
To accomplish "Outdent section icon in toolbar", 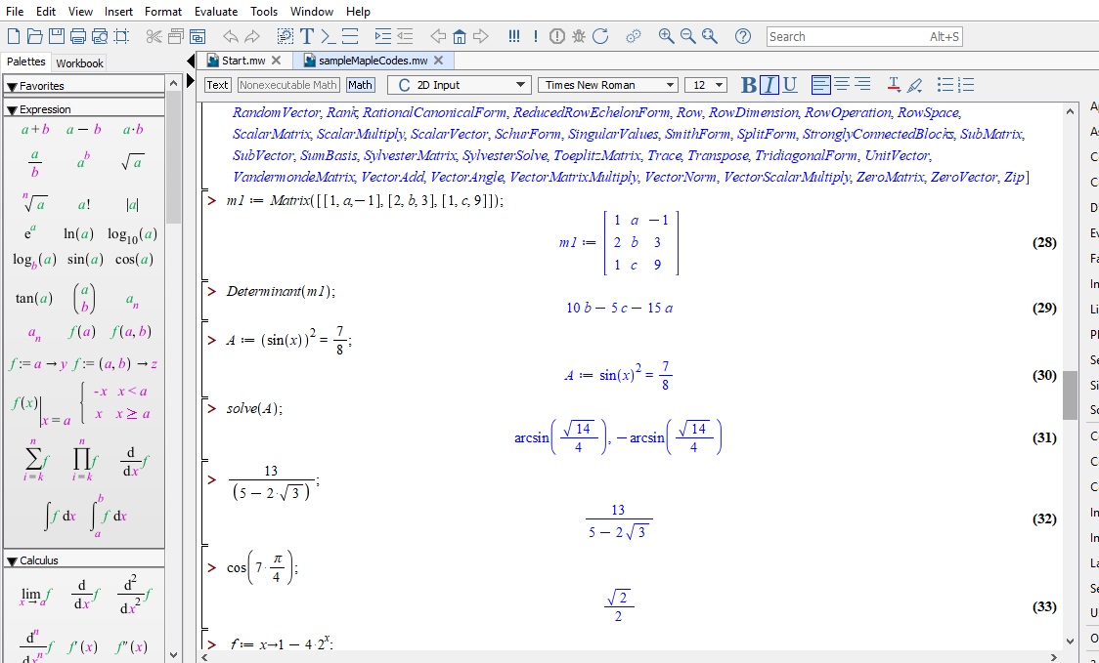I will click(405, 36).
